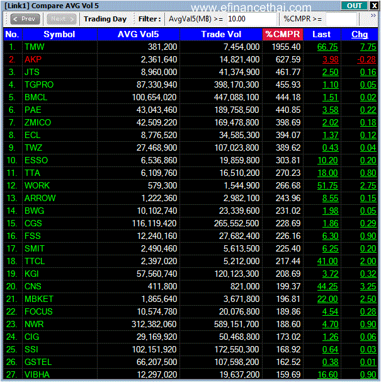The height and width of the screenshot is (382, 381).
Task: Select the CNS symbol
Action: tap(33, 287)
